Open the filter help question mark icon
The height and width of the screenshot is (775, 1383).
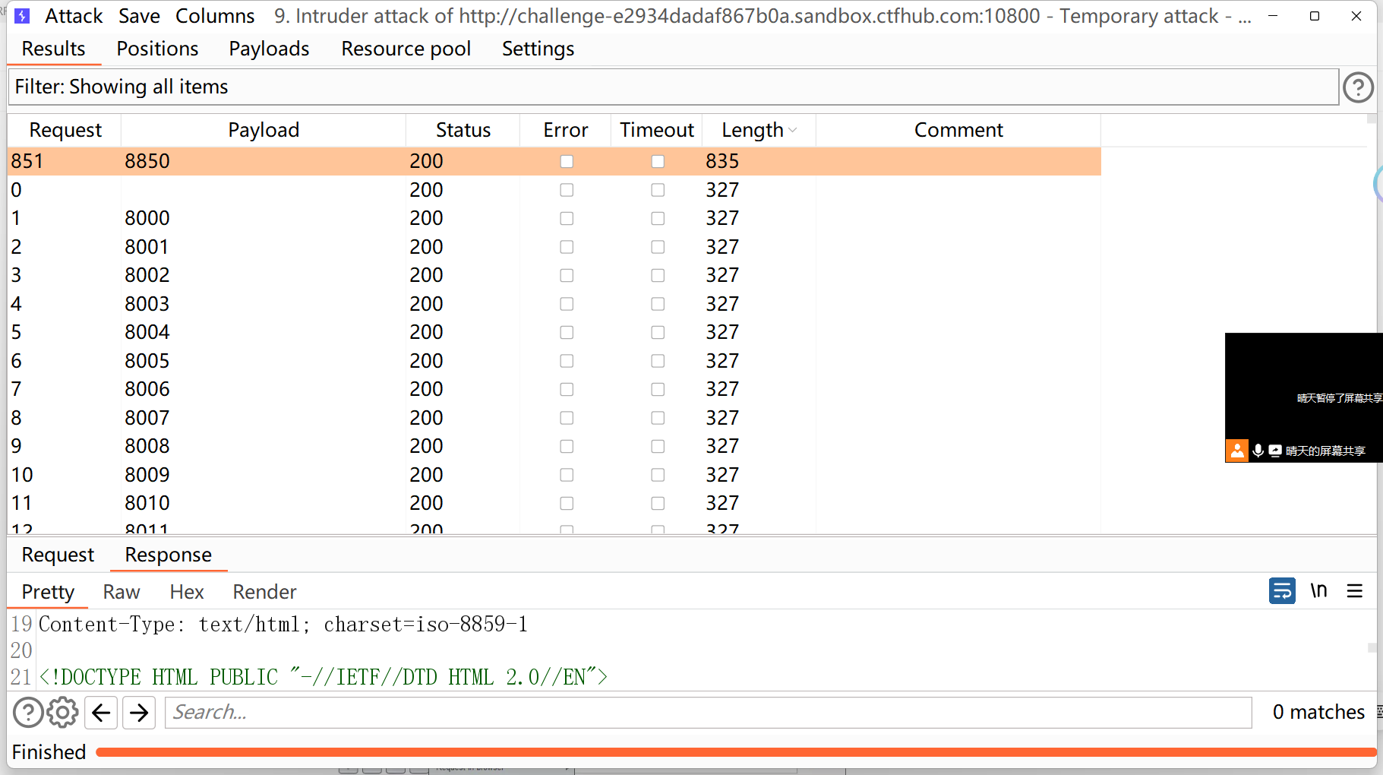click(x=1358, y=87)
